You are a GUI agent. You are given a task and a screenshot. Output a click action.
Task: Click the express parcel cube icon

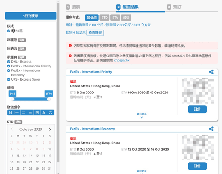13,30
